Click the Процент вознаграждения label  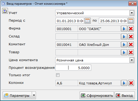[32, 68]
